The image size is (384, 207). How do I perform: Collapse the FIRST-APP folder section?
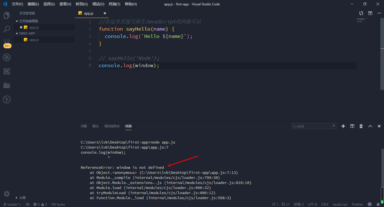(x=27, y=33)
